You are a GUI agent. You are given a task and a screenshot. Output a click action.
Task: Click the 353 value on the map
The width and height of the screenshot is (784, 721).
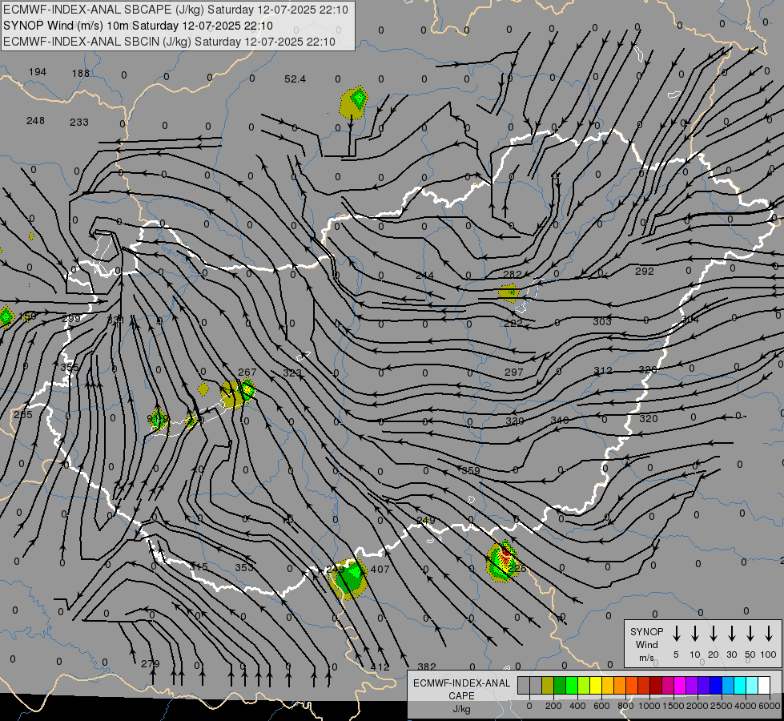coord(244,567)
